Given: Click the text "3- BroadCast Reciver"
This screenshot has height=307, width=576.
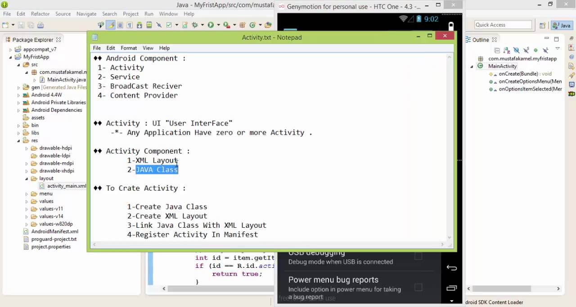Looking at the screenshot, I should [x=139, y=86].
